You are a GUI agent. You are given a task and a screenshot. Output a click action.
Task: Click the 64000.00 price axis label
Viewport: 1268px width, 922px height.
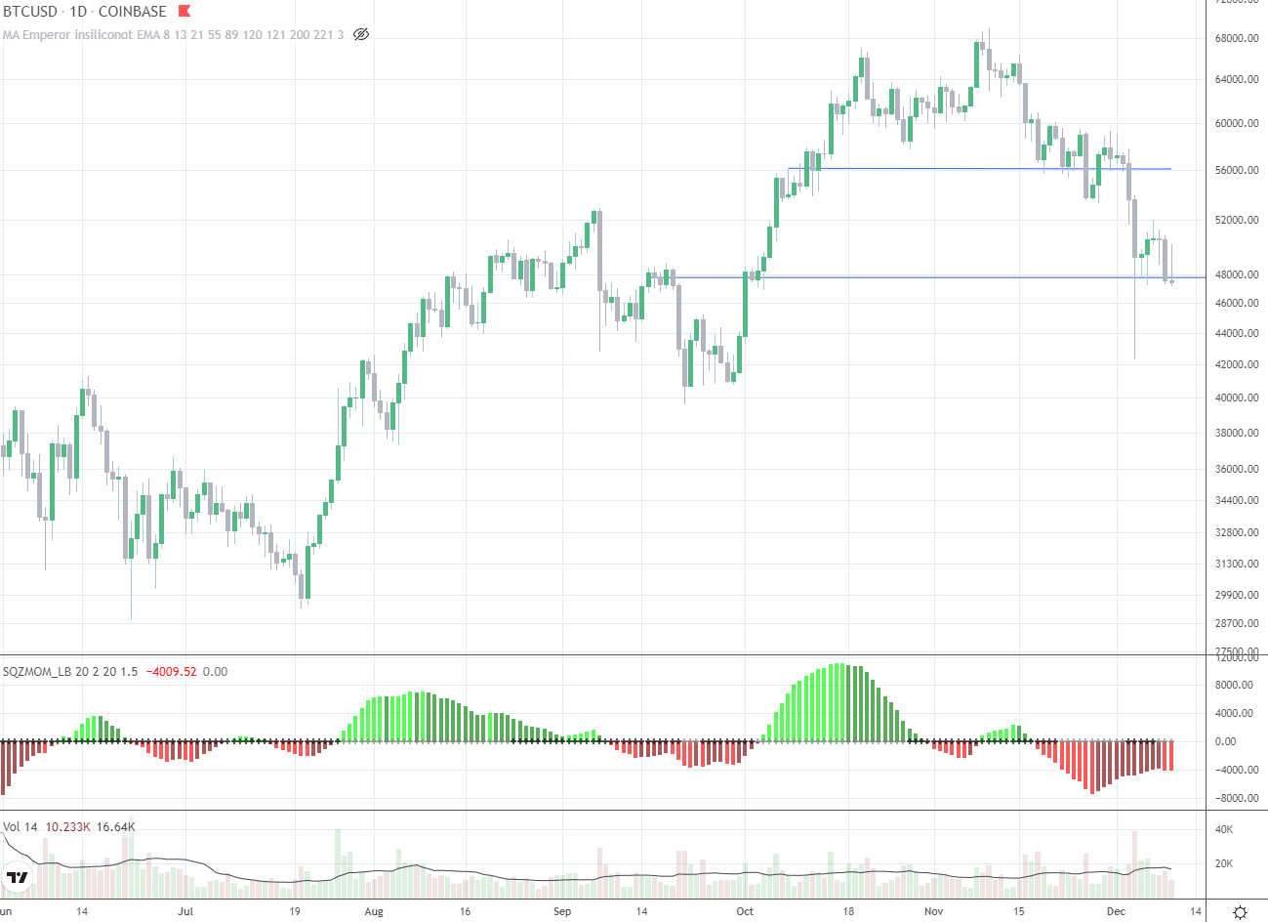point(1237,80)
